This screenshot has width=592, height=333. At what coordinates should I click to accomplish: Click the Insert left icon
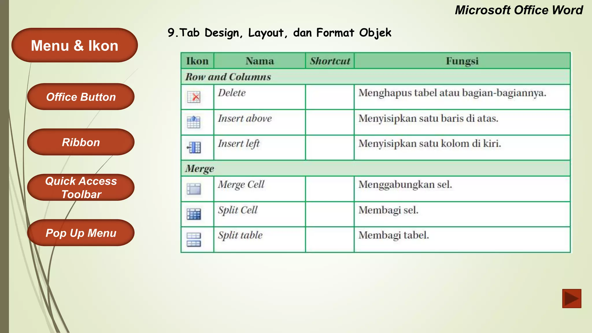194,147
